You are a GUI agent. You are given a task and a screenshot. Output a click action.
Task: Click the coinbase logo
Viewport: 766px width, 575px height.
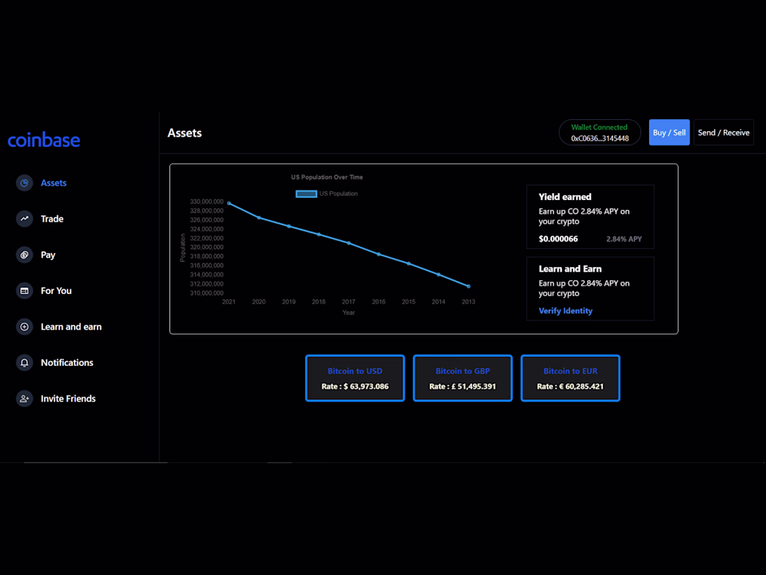(44, 139)
